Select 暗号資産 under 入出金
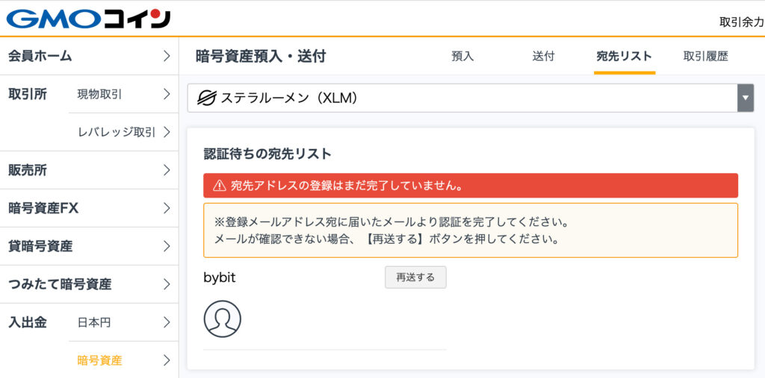The height and width of the screenshot is (378, 765). (123, 360)
